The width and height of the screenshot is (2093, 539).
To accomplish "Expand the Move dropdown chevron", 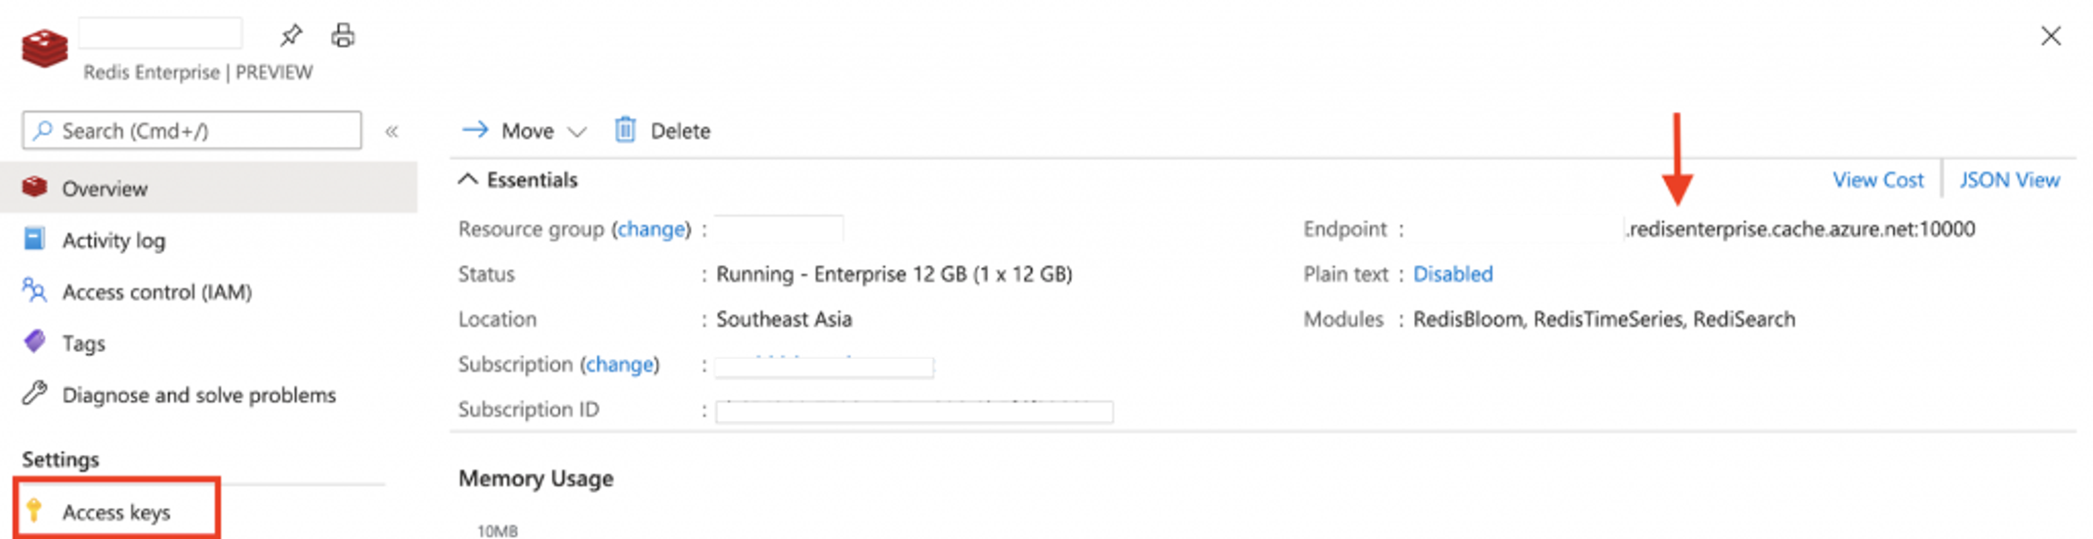I will (577, 132).
